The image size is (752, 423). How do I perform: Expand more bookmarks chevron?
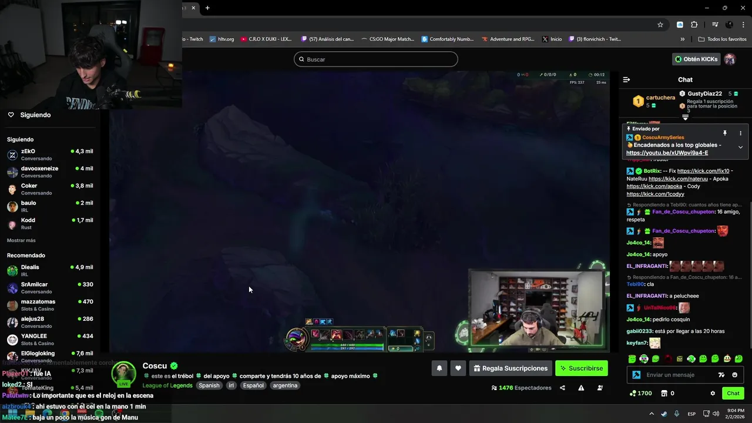pos(683,39)
